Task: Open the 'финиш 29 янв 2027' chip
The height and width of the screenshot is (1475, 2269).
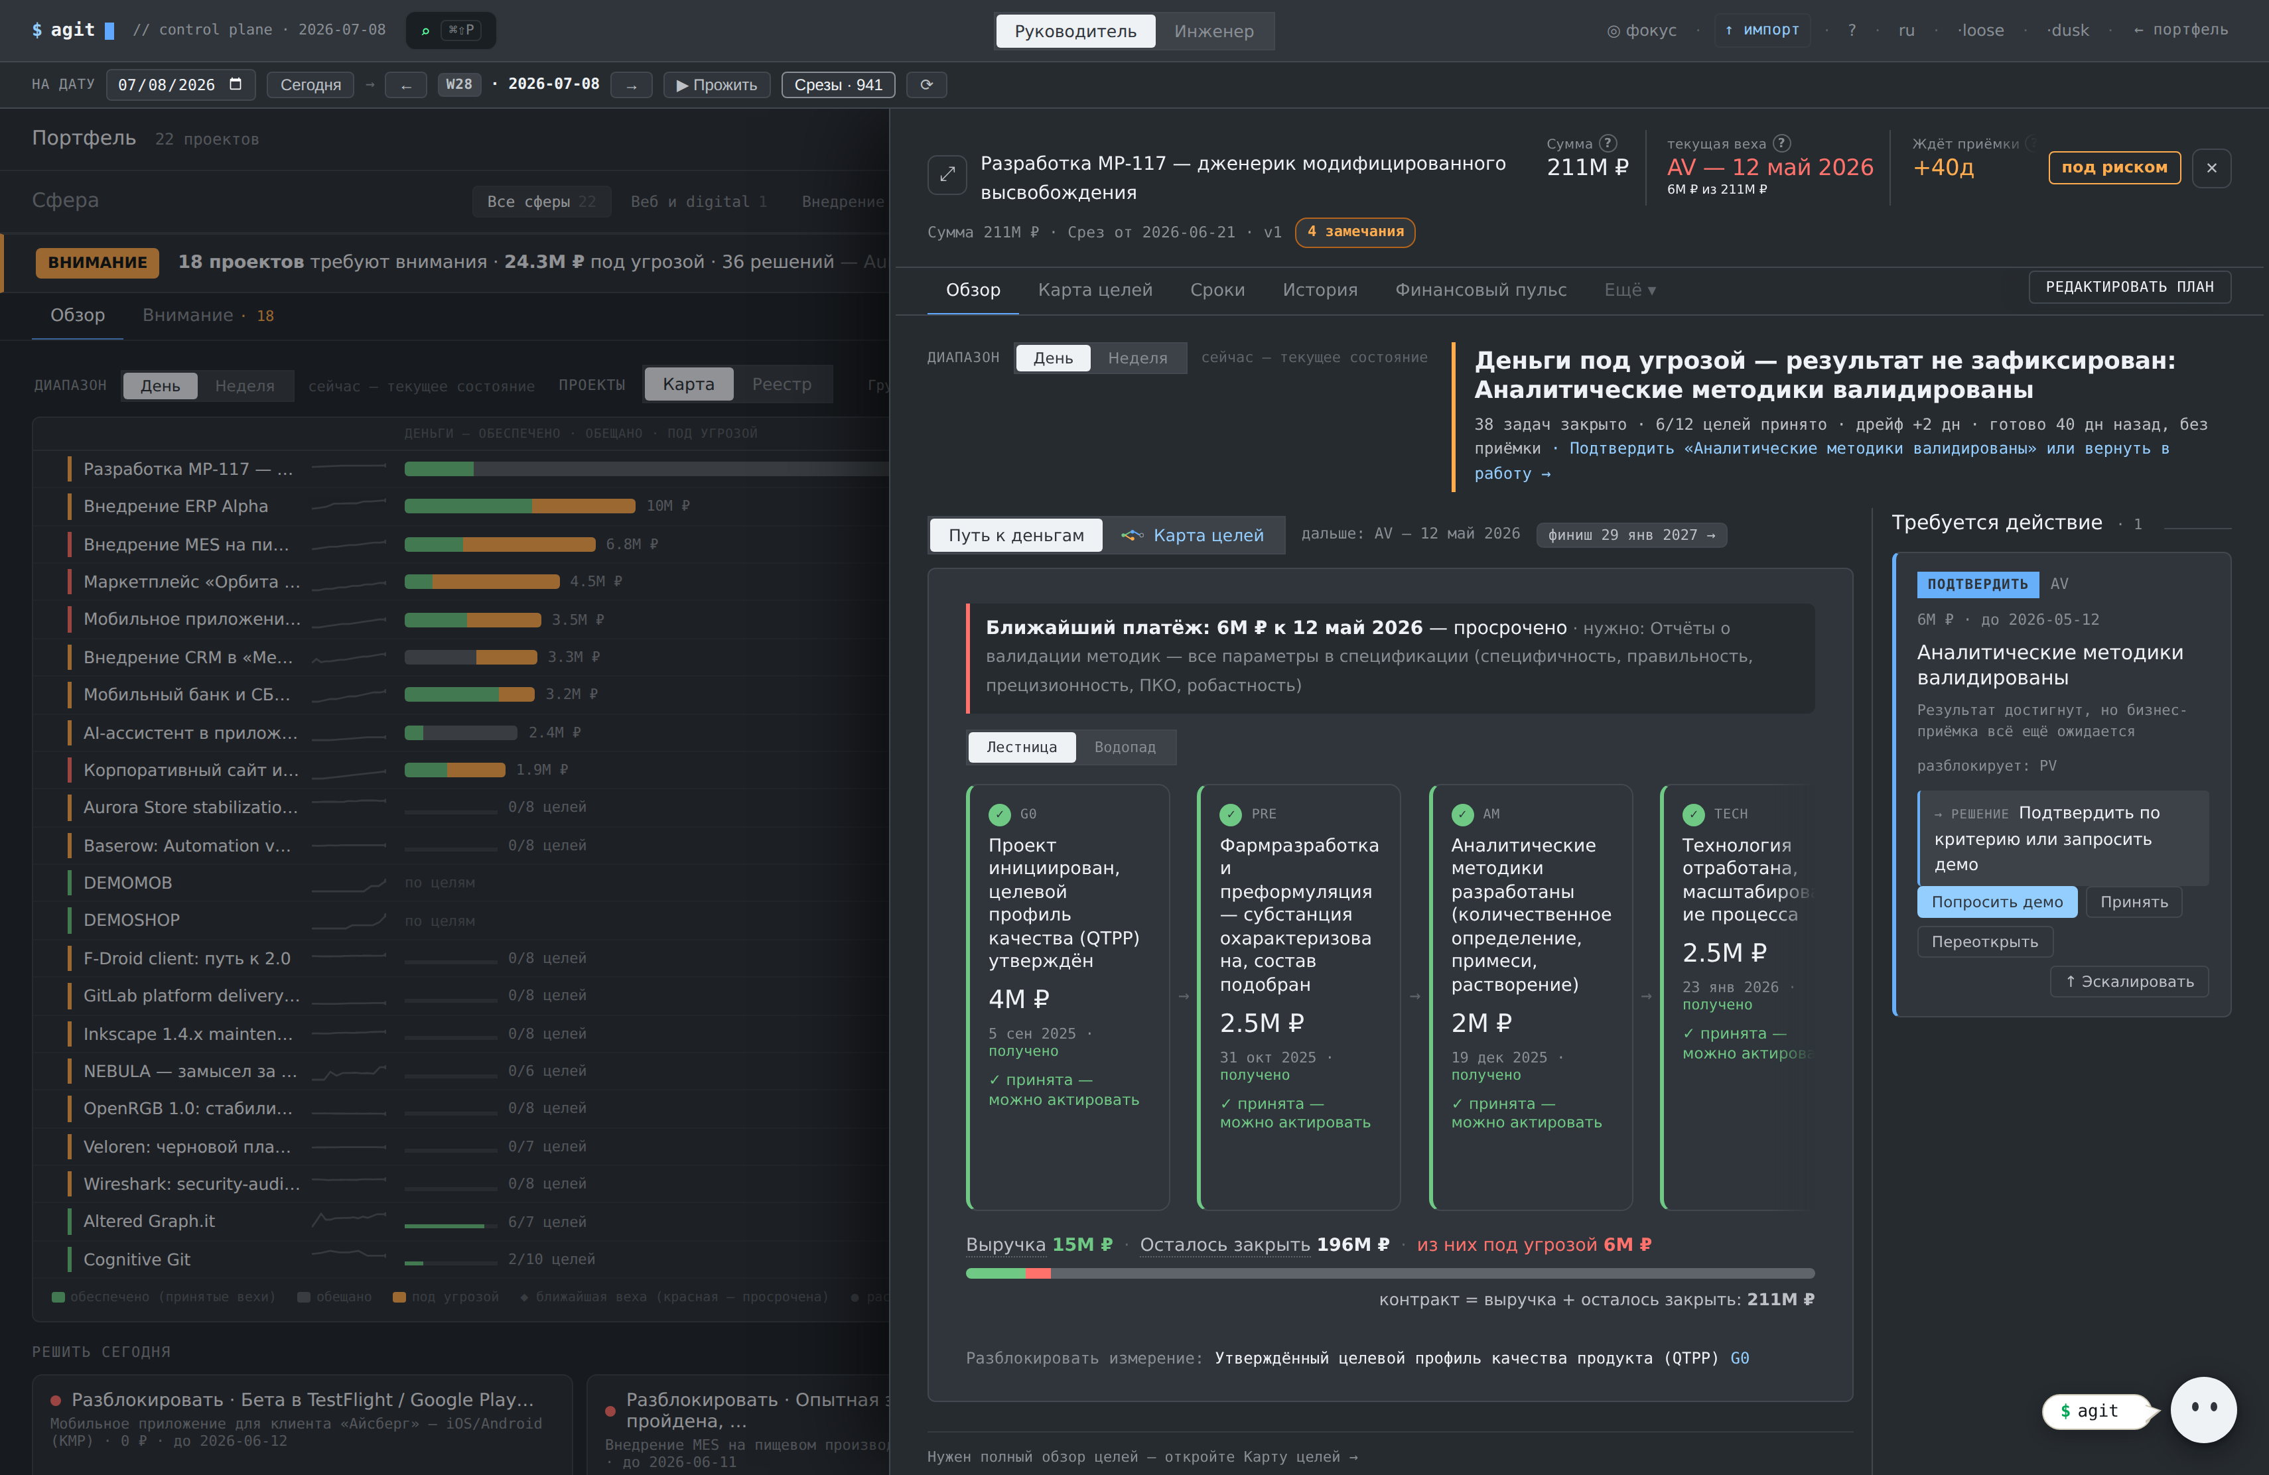Action: coord(1631,535)
